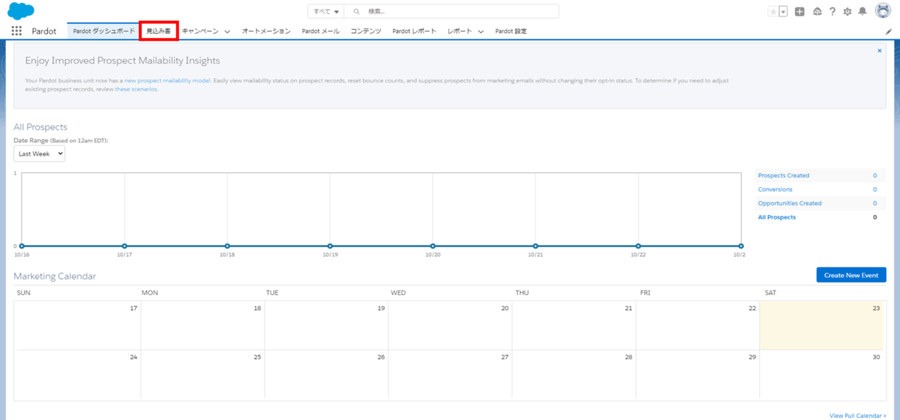This screenshot has height=420, width=900.
Task: Focus the 検索 search field
Action: pos(451,11)
